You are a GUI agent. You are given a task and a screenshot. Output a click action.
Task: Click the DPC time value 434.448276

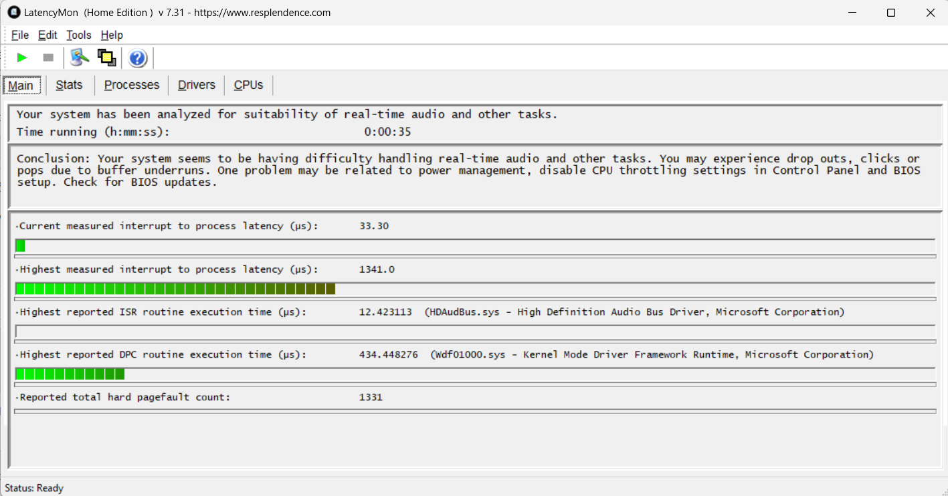pyautogui.click(x=389, y=355)
